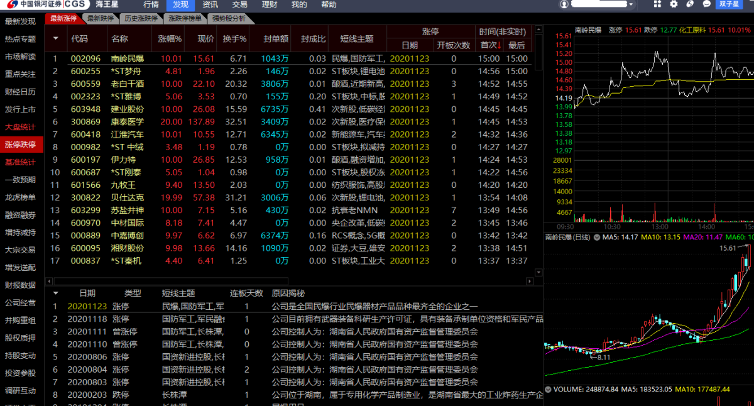Screen dimensions: 754x406
Task: Select 融资融券 in the left sidebar
Action: (21, 215)
